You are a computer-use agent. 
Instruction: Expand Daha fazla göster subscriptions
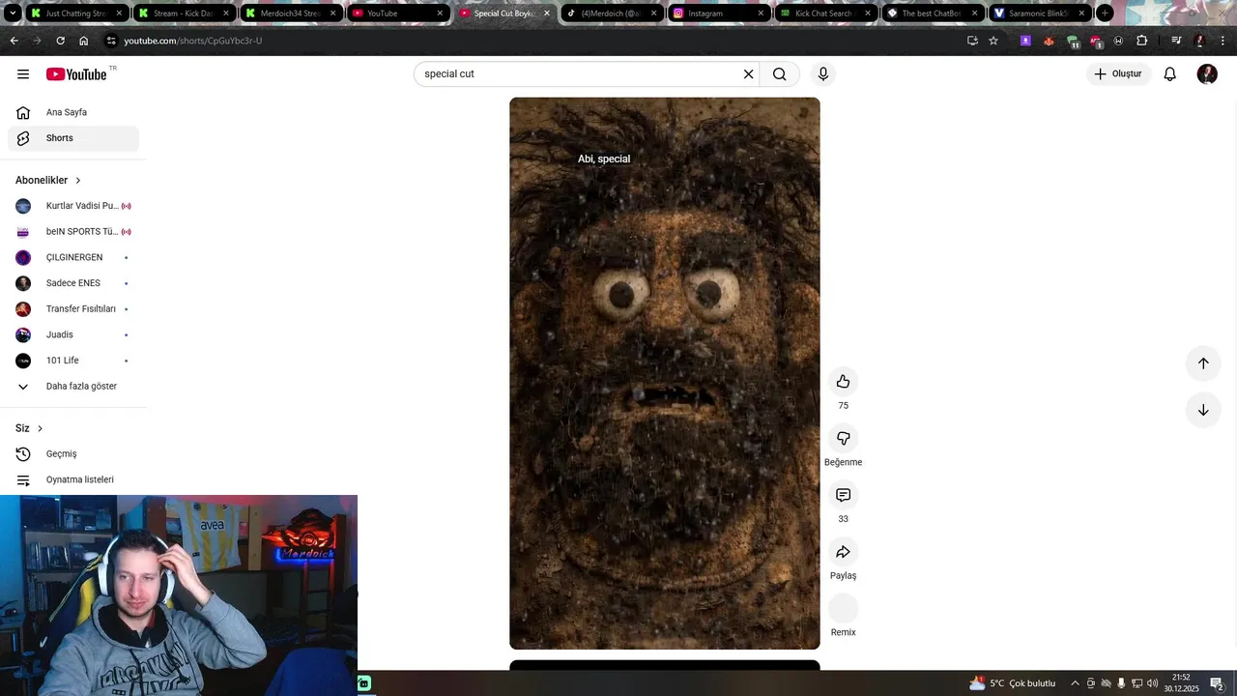(x=73, y=387)
